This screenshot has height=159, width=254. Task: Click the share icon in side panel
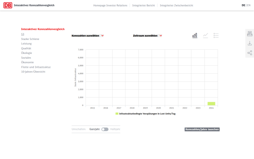(x=250, y=53)
